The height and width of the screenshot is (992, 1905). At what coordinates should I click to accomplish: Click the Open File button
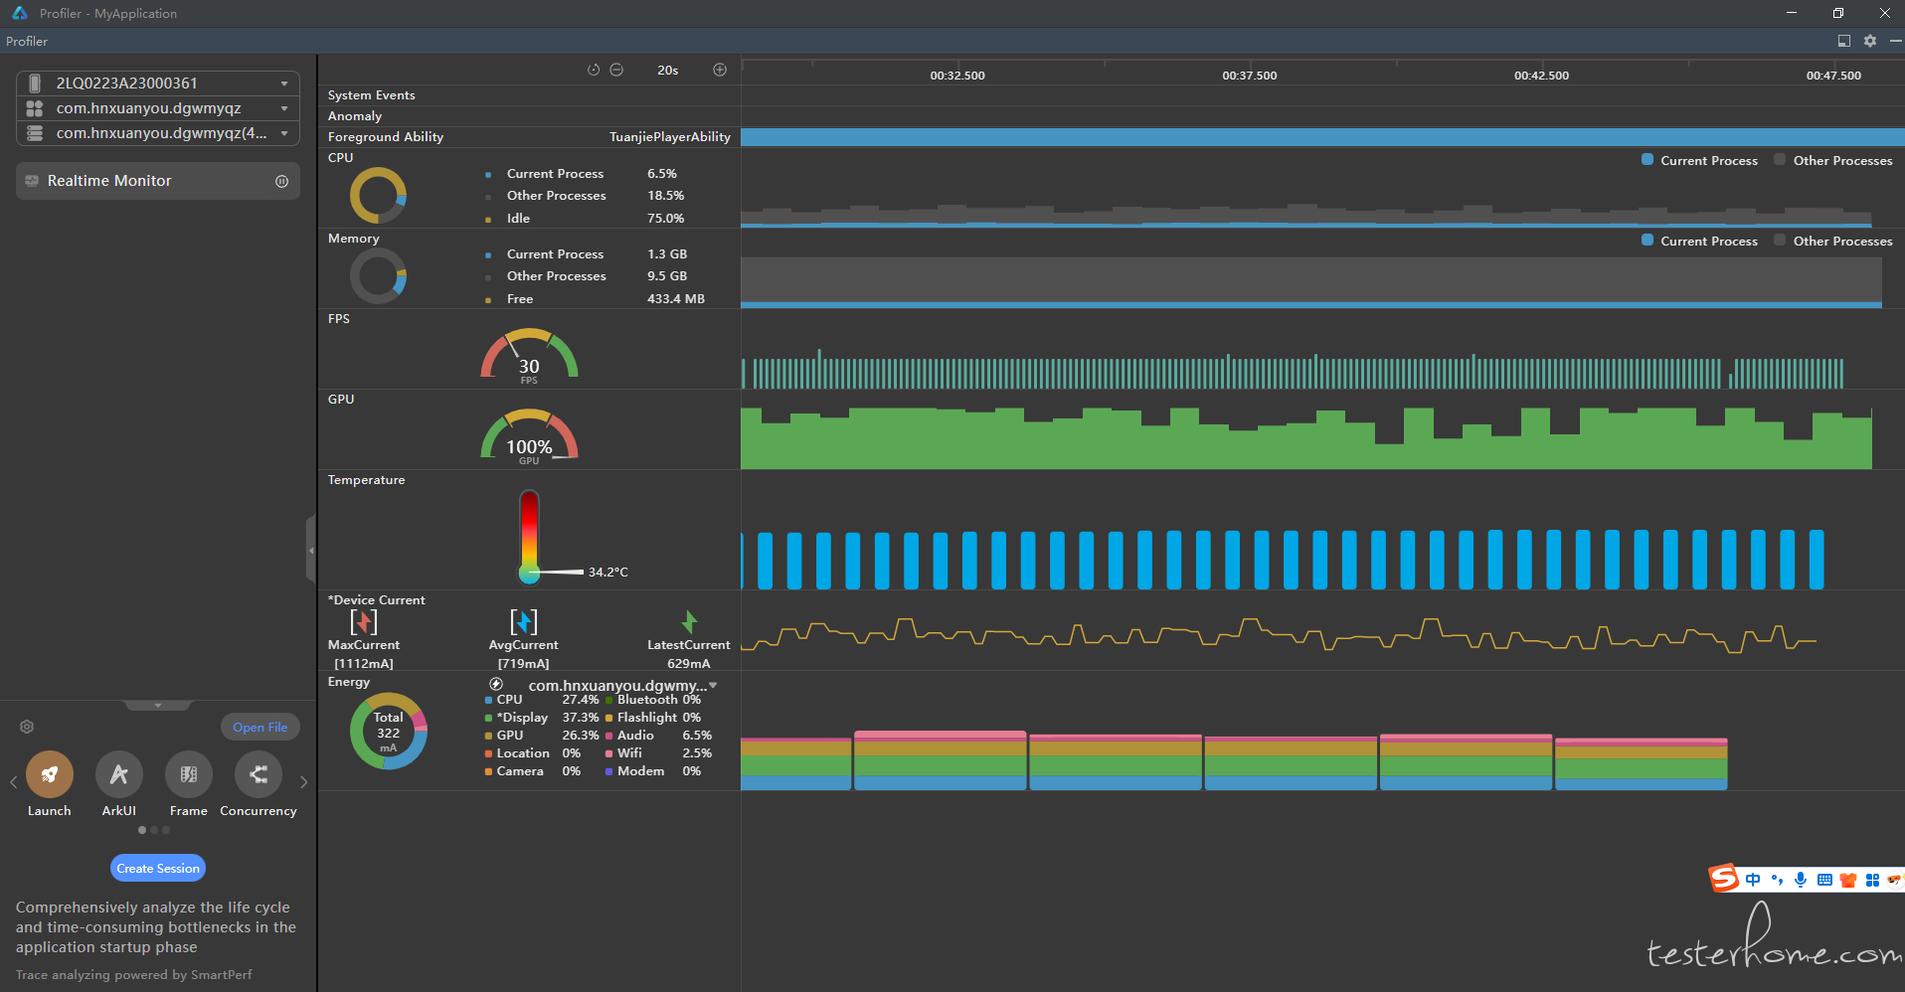260,727
